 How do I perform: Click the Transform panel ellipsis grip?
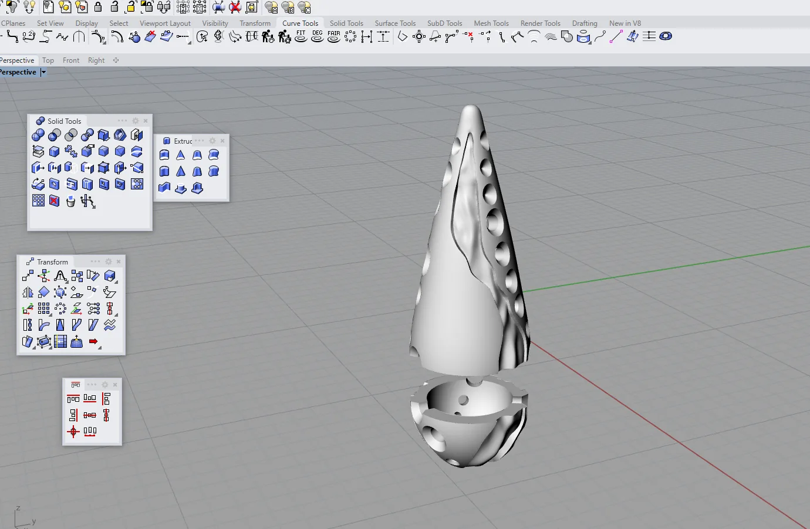[95, 262]
